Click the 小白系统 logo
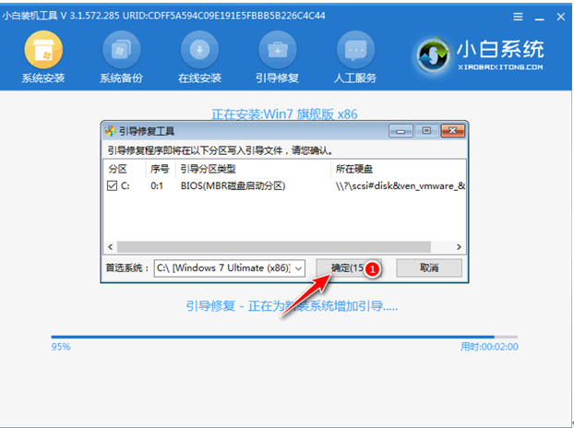Image resolution: width=574 pixels, height=428 pixels. pos(480,55)
